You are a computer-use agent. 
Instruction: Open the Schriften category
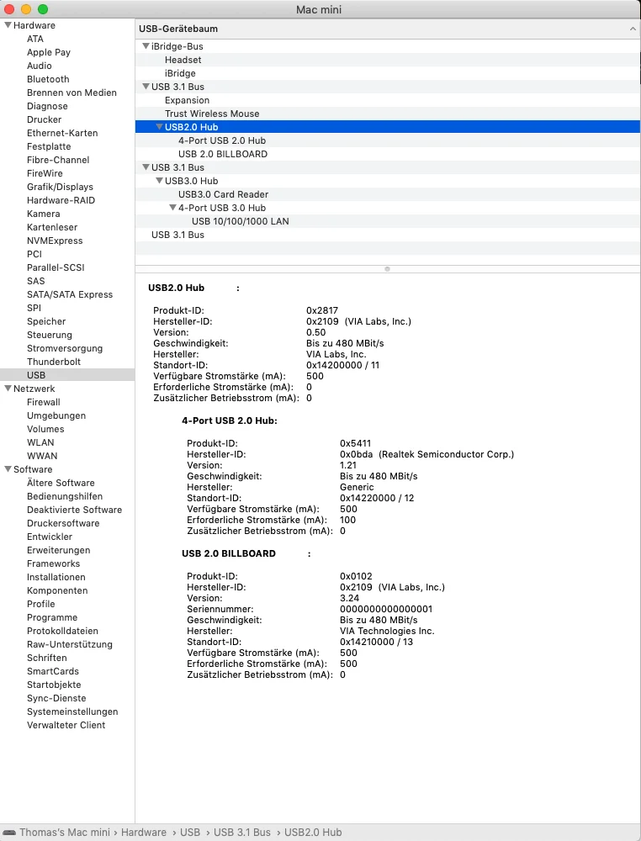46,658
